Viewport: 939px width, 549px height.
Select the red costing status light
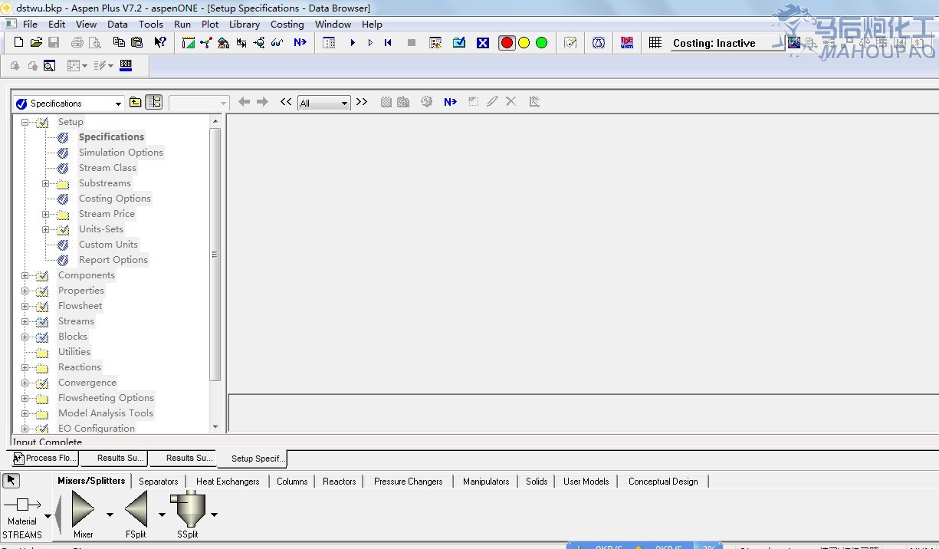pos(507,43)
